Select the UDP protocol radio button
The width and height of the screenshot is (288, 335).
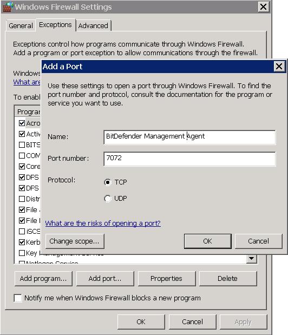(x=108, y=199)
